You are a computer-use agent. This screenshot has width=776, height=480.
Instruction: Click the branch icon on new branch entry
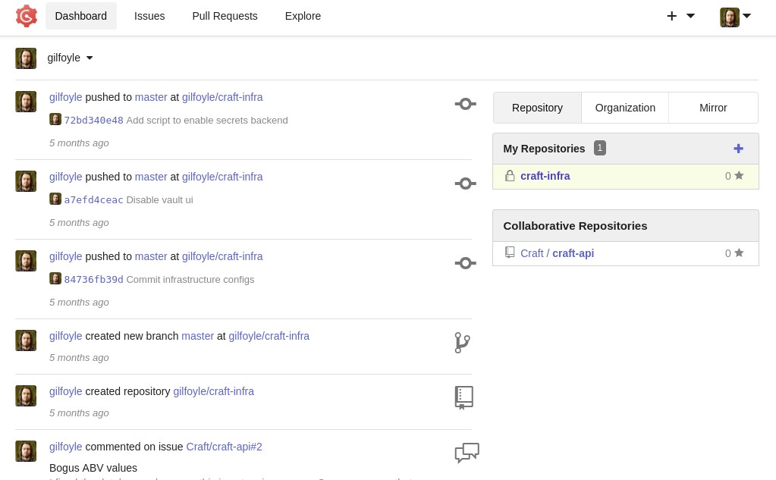pyautogui.click(x=462, y=343)
